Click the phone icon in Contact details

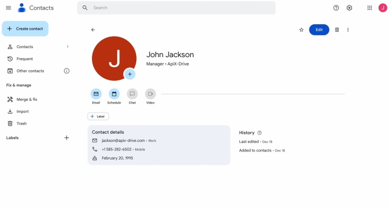coord(95,149)
